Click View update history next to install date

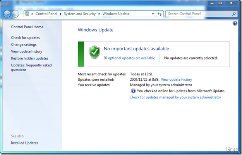[x=177, y=80]
